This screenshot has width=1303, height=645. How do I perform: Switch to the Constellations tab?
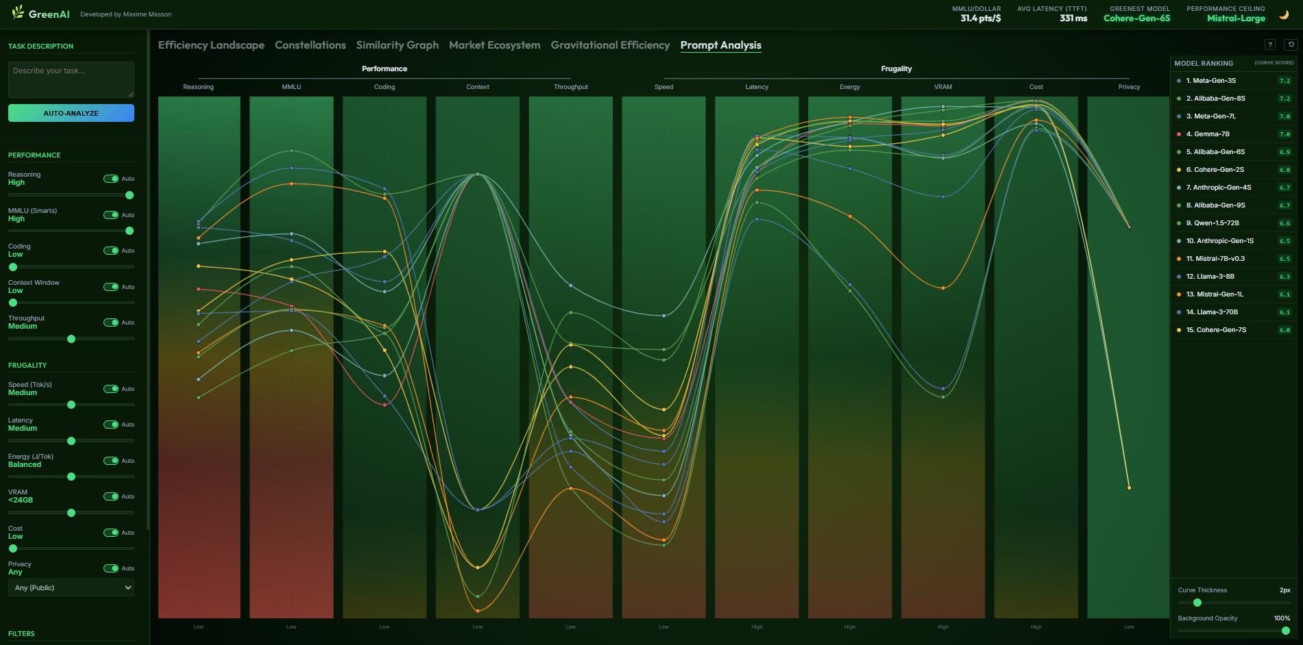coord(310,45)
